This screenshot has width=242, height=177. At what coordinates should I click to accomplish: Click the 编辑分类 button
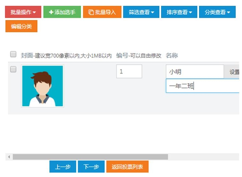[x=21, y=26]
